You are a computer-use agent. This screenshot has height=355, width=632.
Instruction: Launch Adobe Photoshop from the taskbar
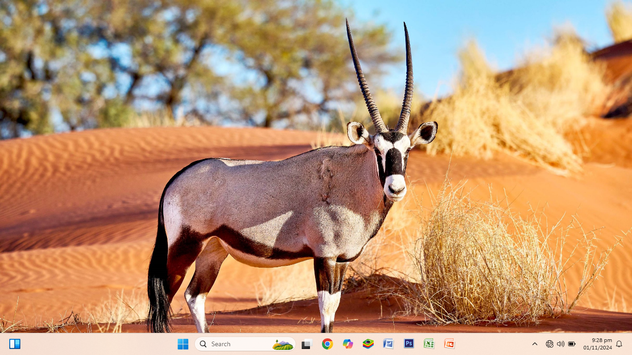pos(409,343)
